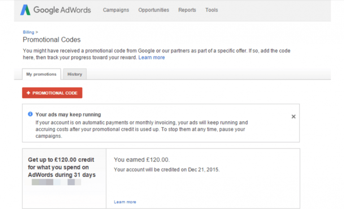Open the Reports menu
The height and width of the screenshot is (209, 344).
(x=187, y=10)
